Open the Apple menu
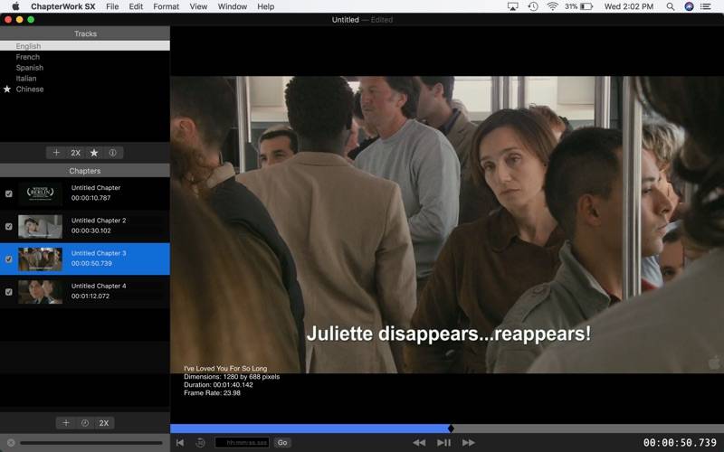 pos(15,6)
